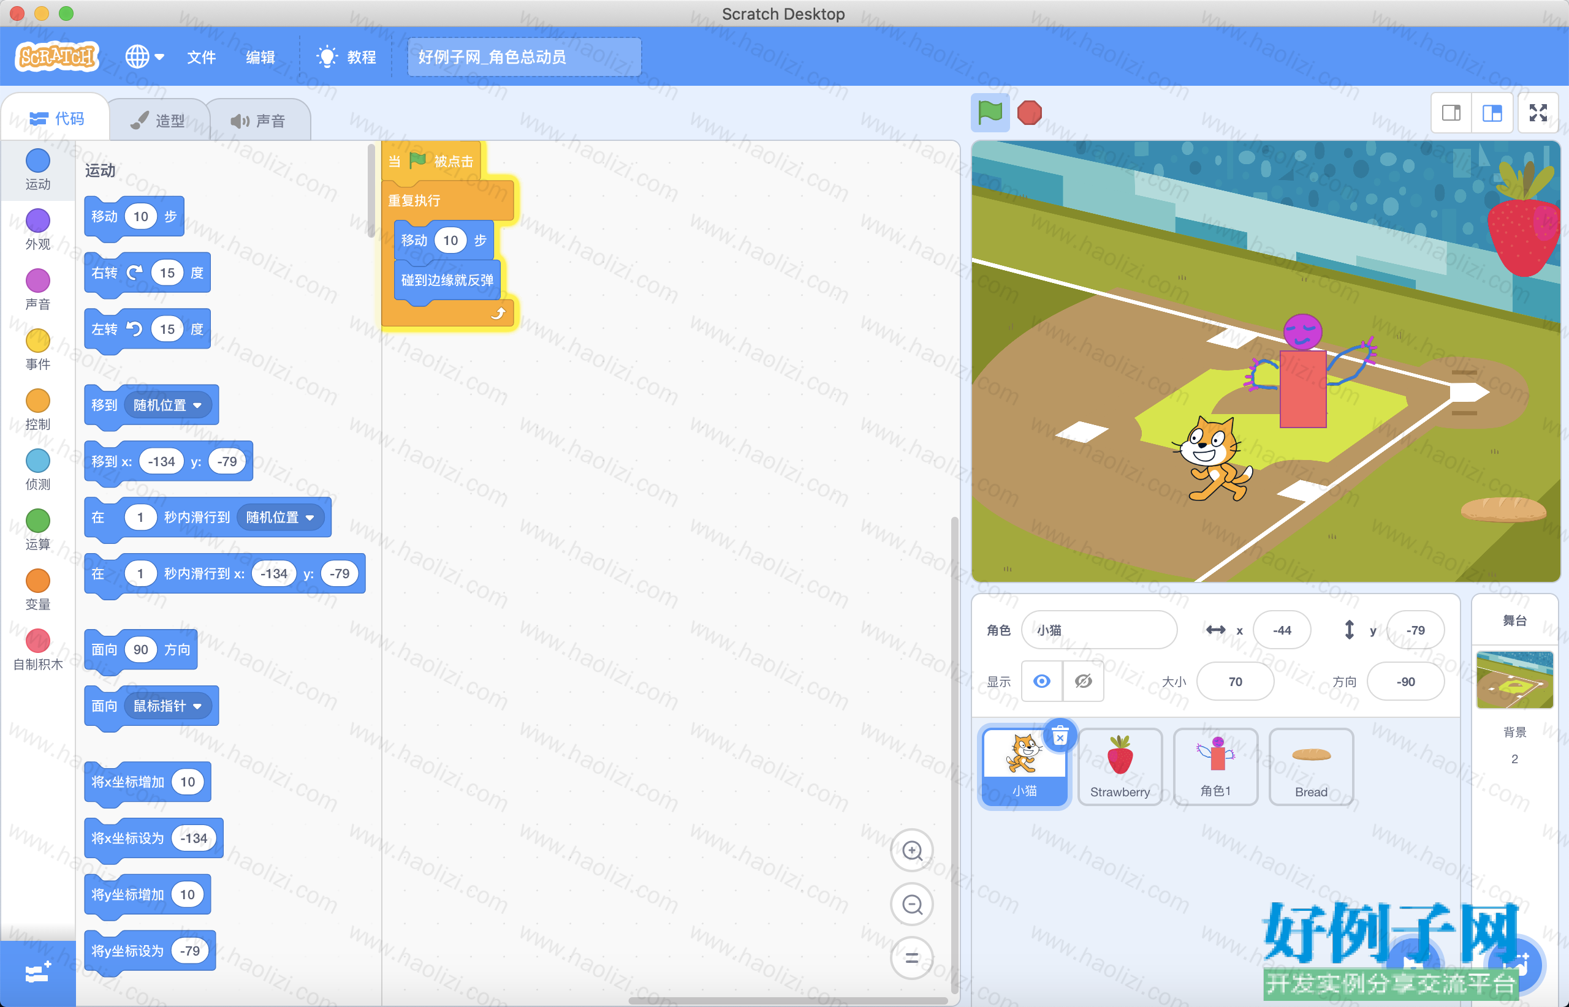Click the block palette vertical scrollbar
The image size is (1569, 1007).
pos(371,190)
